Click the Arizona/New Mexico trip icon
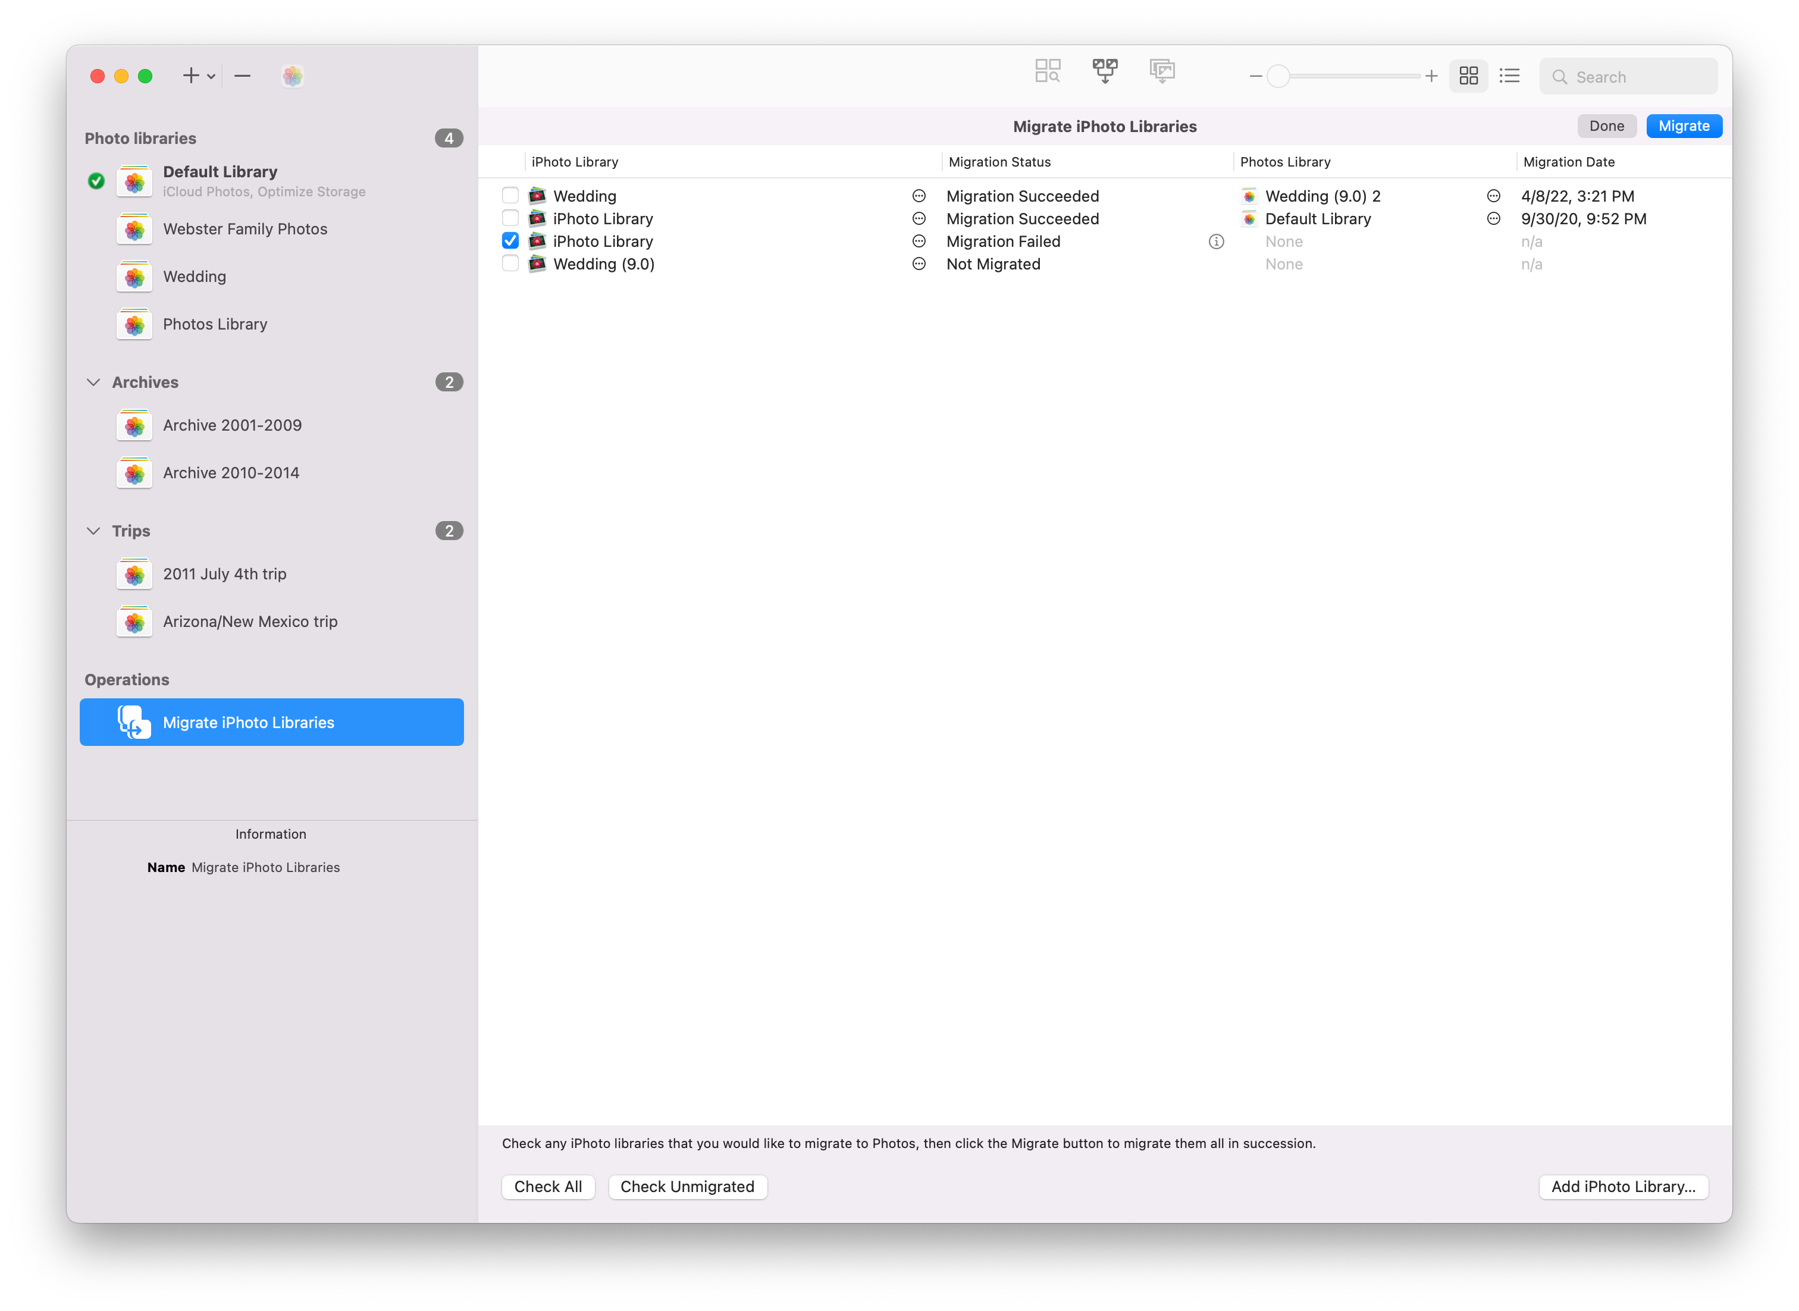Image resolution: width=1799 pixels, height=1311 pixels. point(134,622)
